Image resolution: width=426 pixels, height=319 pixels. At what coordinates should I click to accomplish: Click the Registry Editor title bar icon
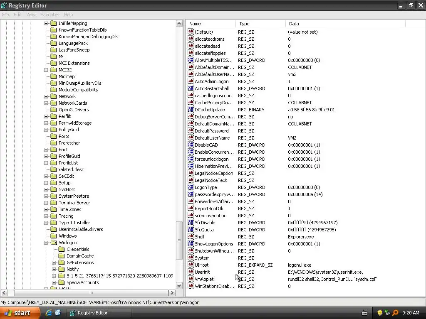point(4,5)
